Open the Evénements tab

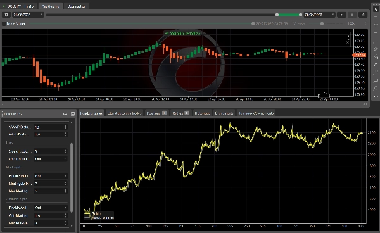tap(224, 113)
